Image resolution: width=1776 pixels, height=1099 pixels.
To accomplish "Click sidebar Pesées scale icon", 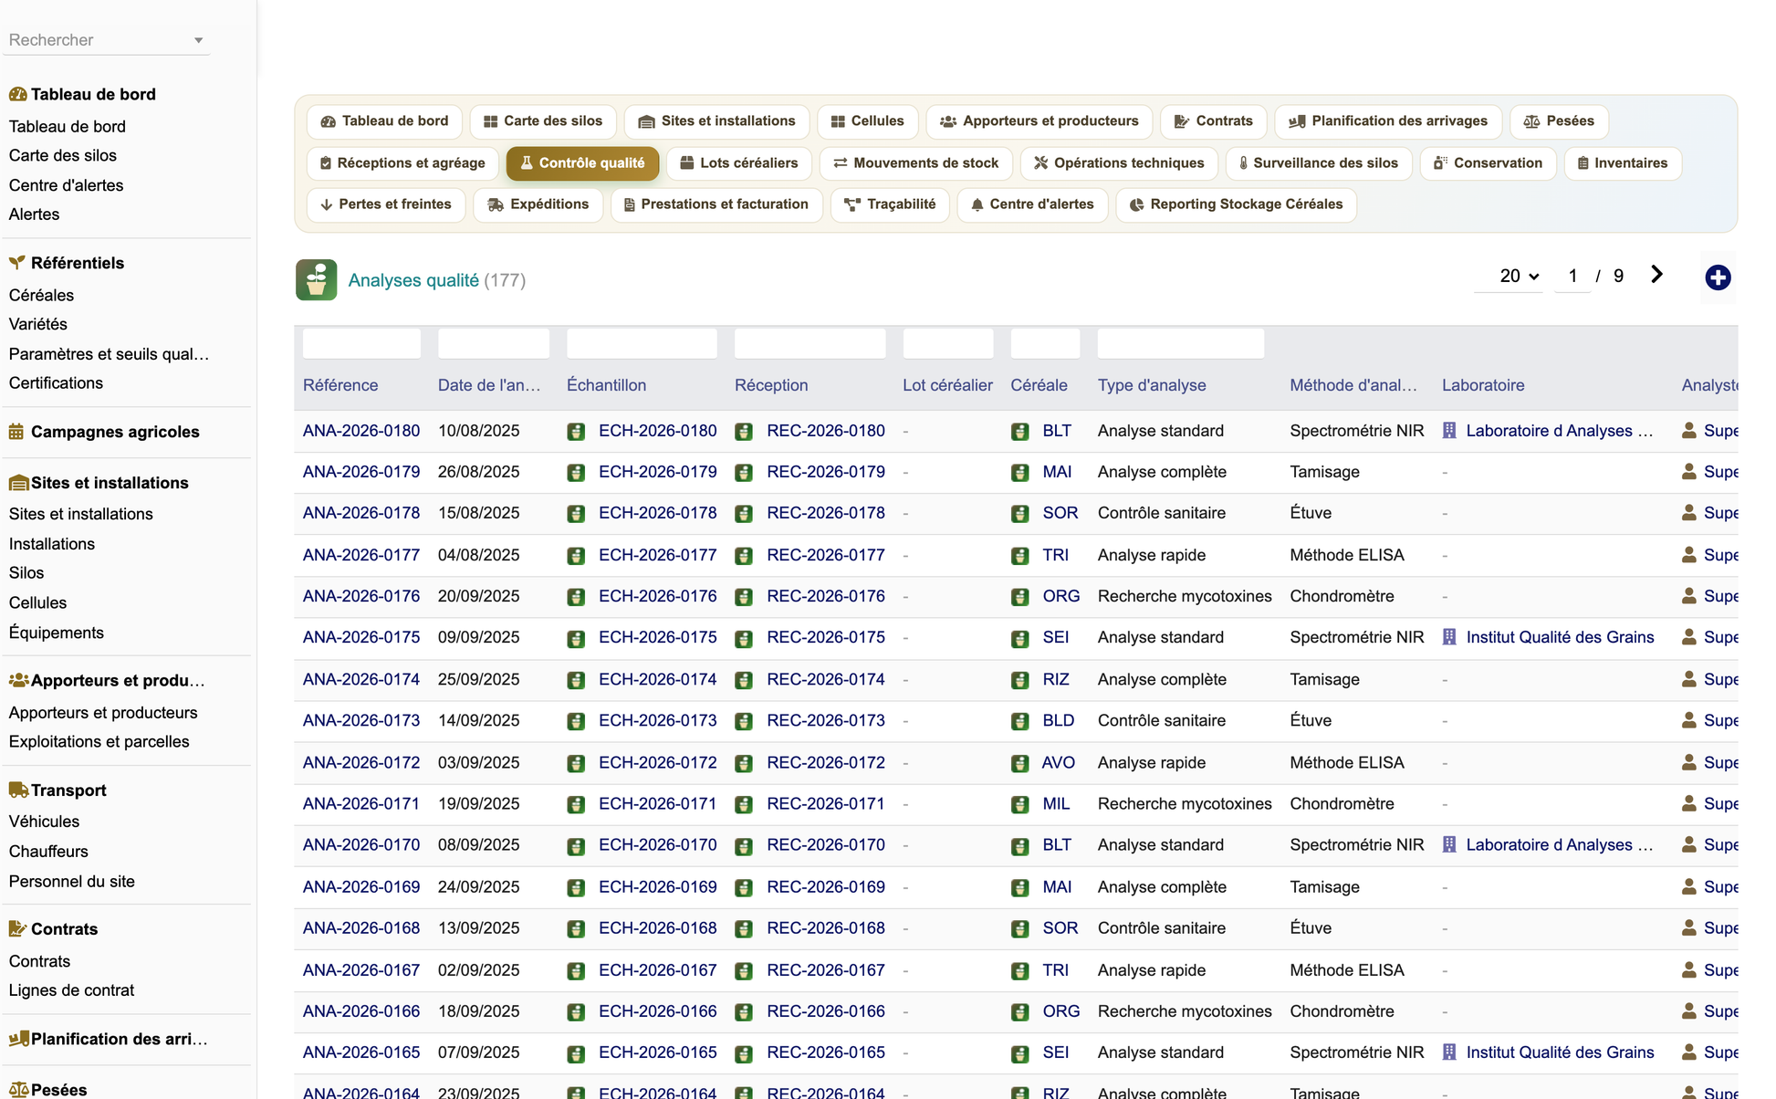I will [19, 1090].
